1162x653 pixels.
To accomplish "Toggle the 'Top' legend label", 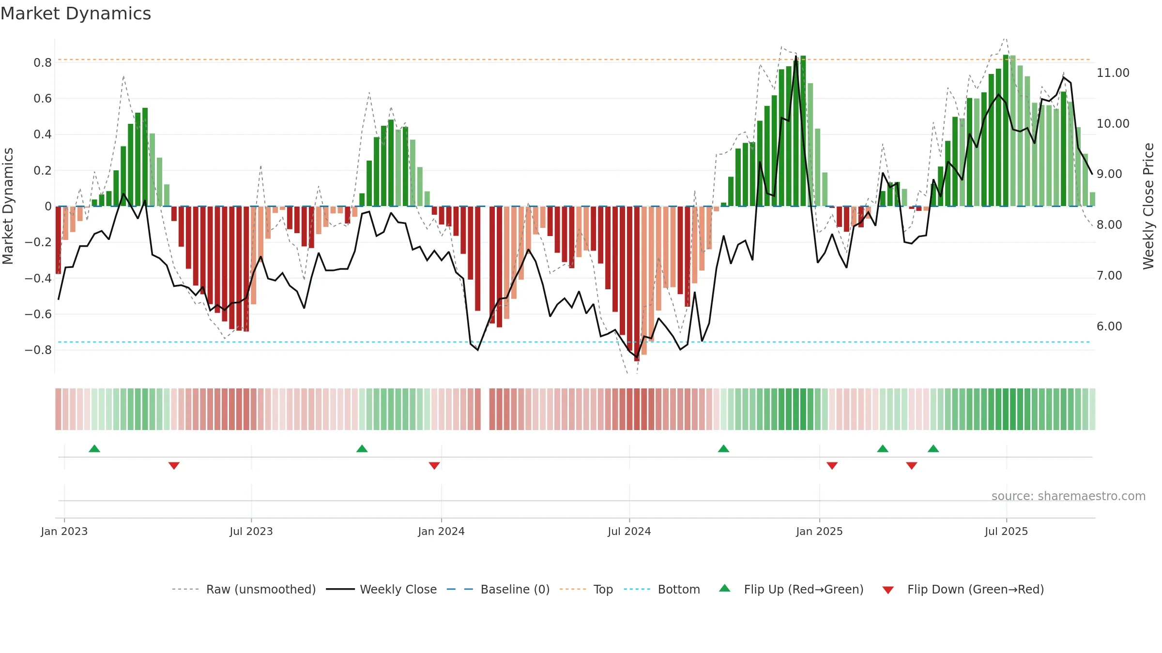I will point(603,590).
